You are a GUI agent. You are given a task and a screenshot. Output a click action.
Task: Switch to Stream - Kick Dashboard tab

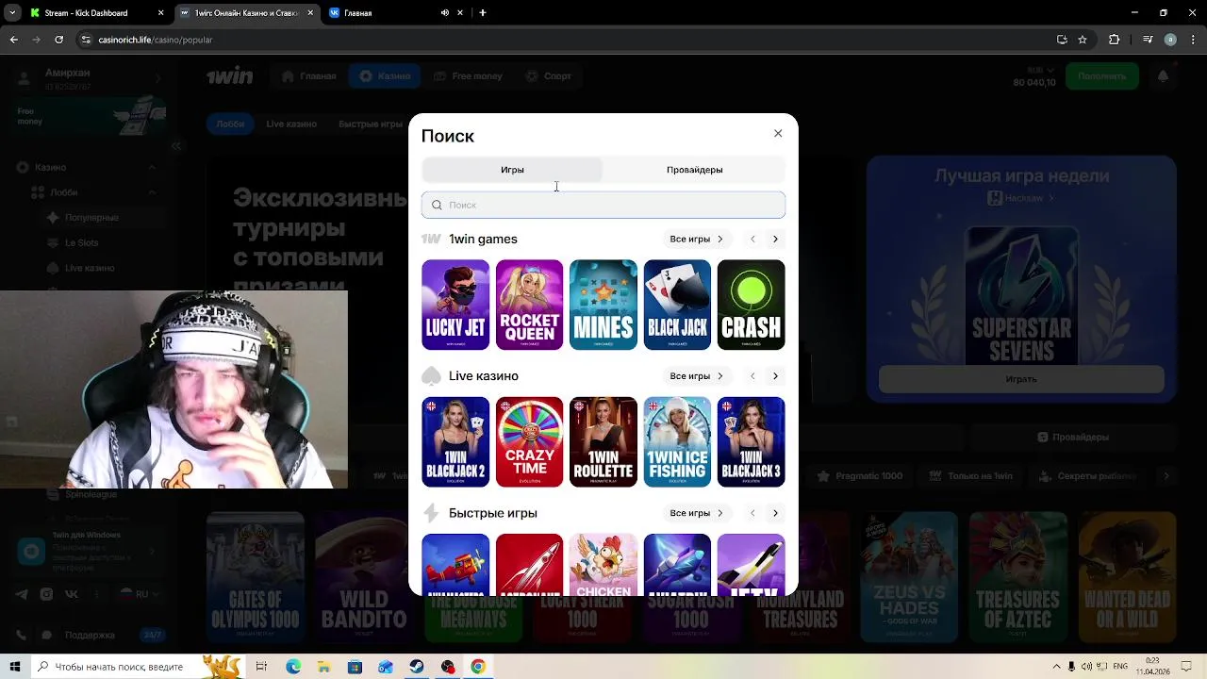tap(96, 13)
